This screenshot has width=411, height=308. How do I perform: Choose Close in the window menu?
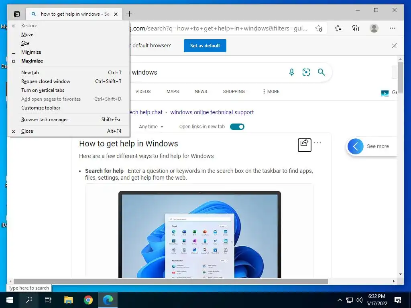pos(69,131)
